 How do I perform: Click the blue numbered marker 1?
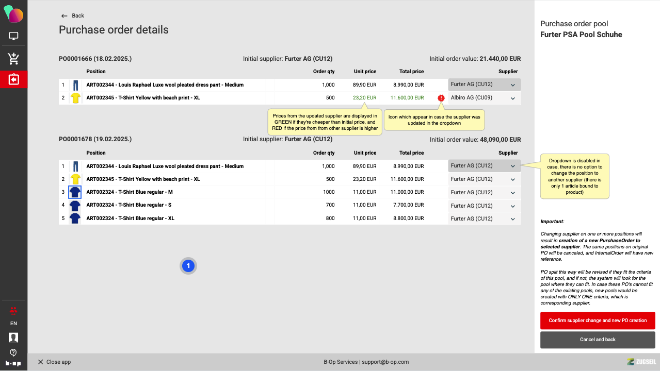[x=188, y=266]
